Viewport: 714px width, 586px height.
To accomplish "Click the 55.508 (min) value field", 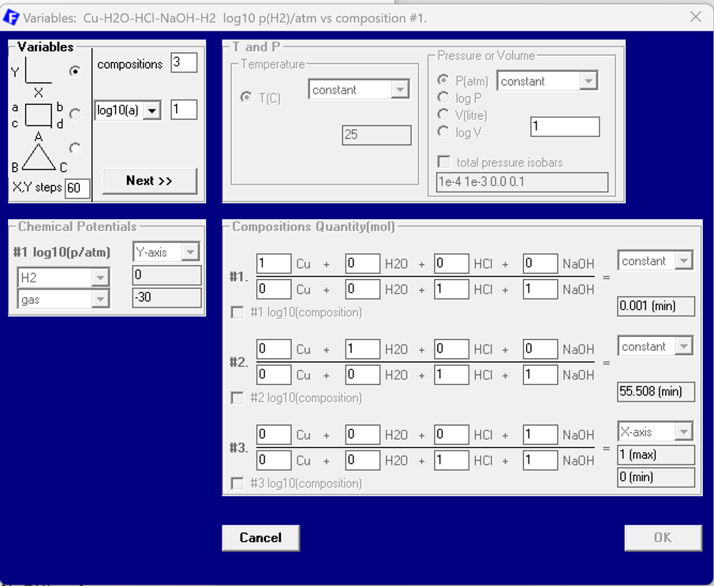I will 656,391.
